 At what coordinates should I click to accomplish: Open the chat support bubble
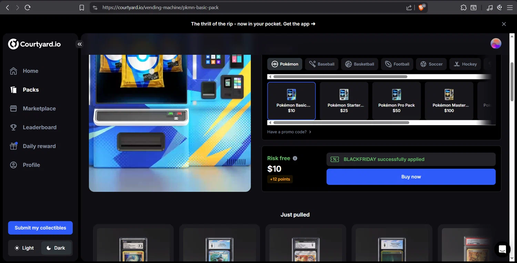click(503, 249)
